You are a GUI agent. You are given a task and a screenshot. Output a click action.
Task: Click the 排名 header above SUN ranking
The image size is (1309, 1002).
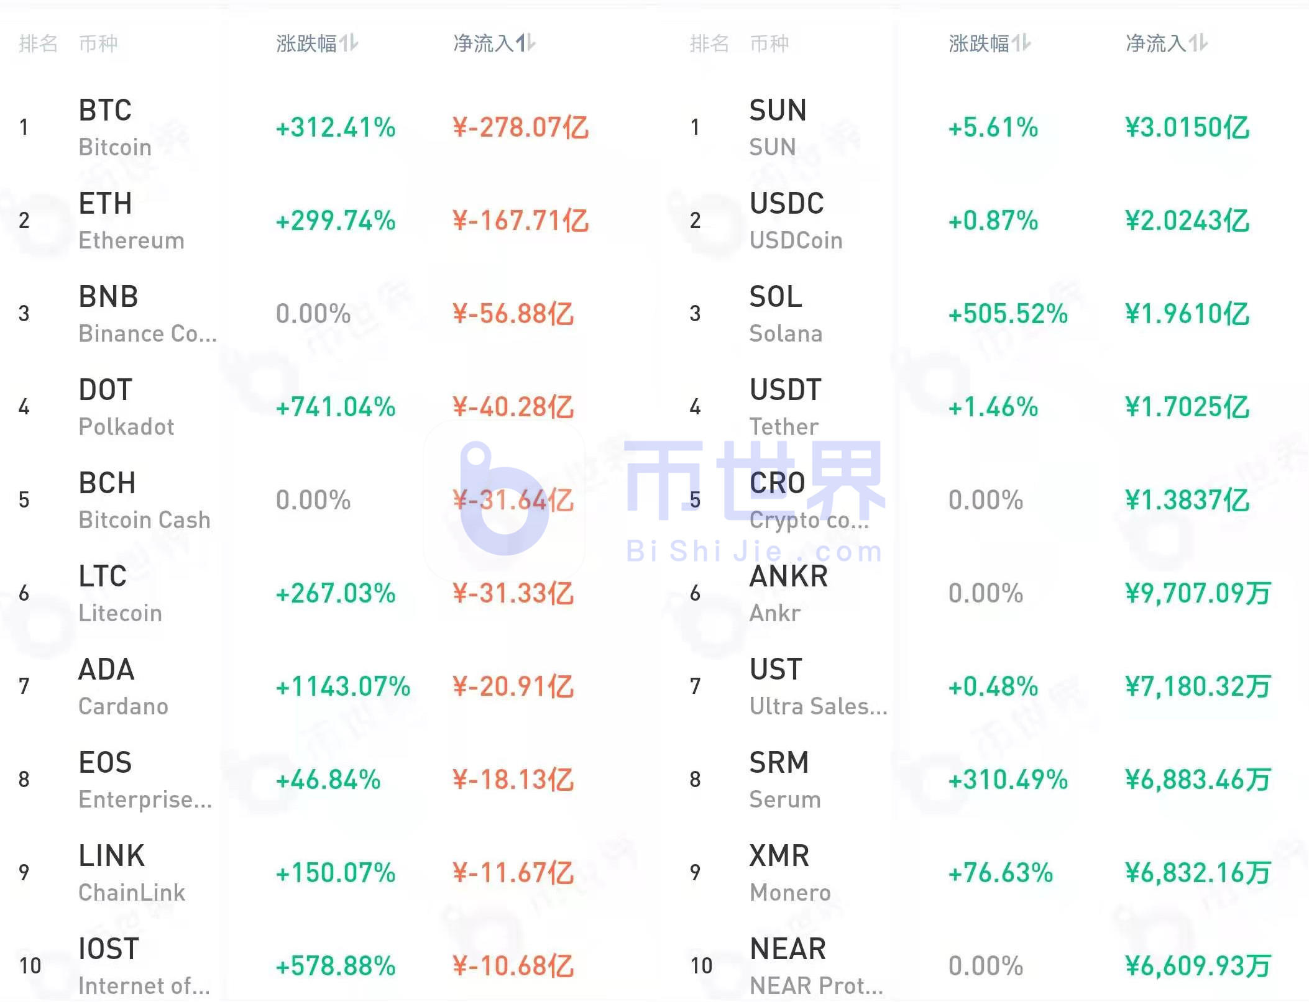click(709, 43)
